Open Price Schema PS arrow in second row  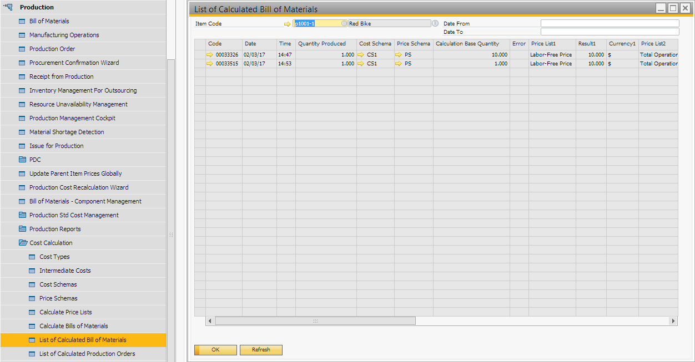[x=399, y=64]
